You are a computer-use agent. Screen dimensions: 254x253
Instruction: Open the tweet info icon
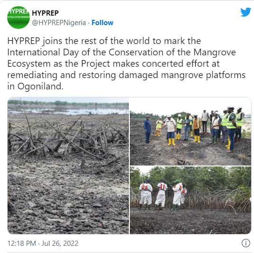tap(246, 243)
